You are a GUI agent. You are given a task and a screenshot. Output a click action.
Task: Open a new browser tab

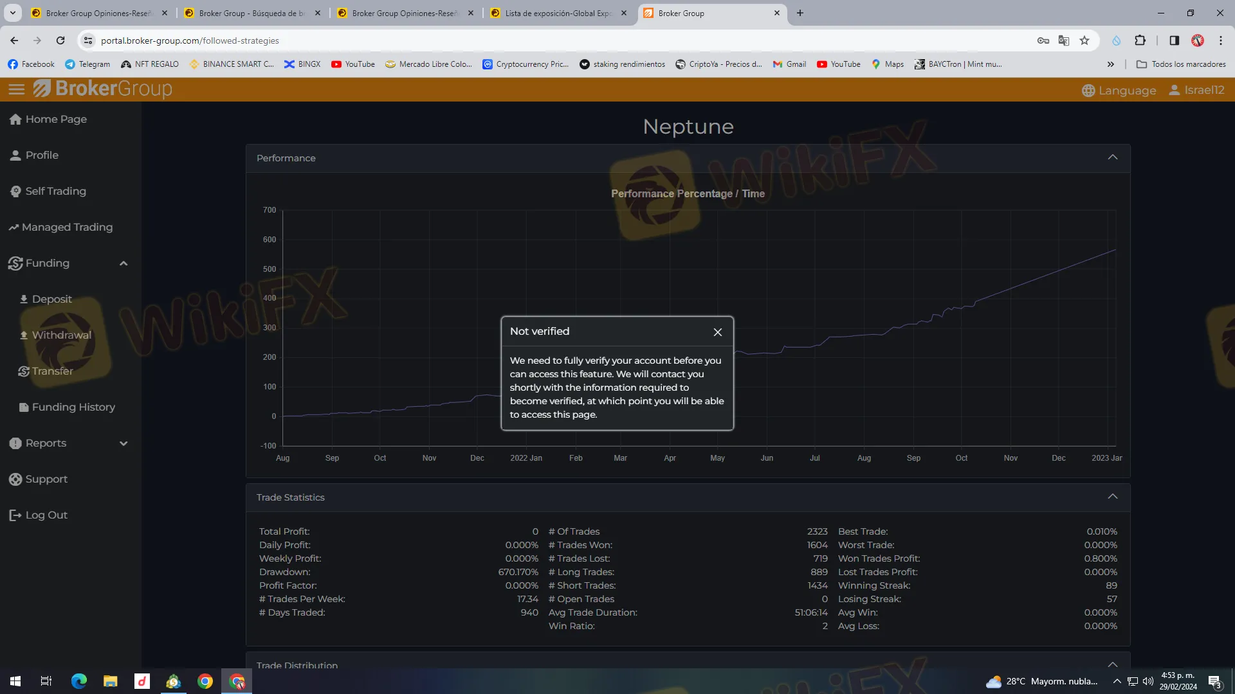[x=800, y=13]
